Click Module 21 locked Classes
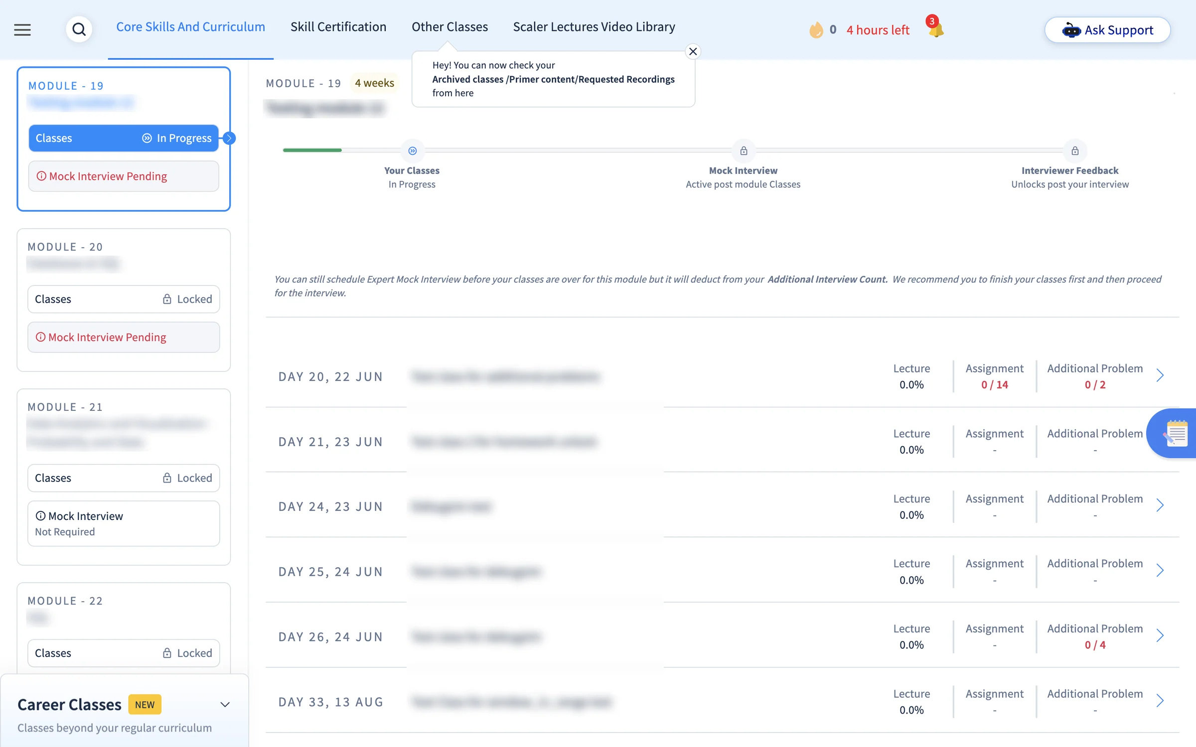 click(x=124, y=478)
